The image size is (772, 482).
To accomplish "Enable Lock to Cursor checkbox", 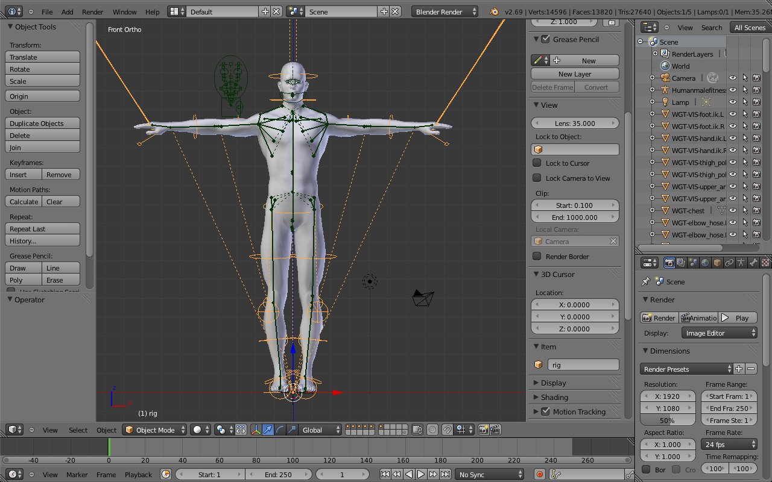I will click(537, 163).
